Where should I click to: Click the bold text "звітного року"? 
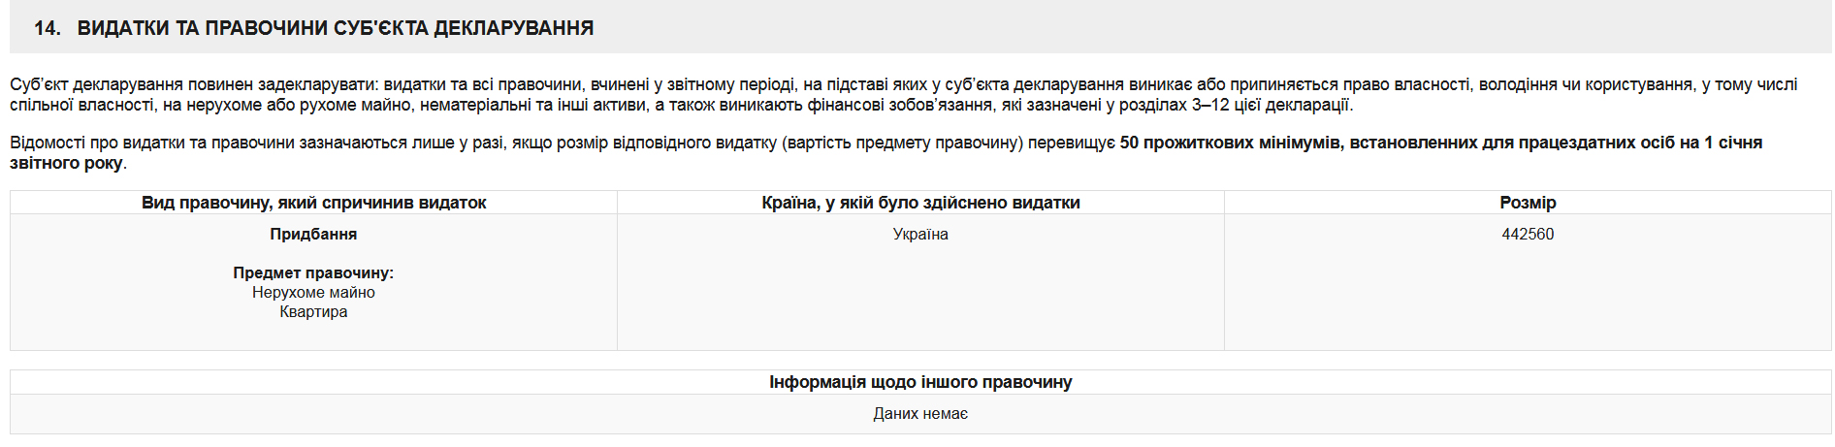66,163
